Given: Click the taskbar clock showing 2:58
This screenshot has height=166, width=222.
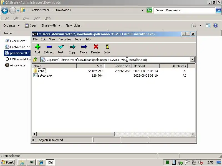Looking at the screenshot, I should point(210,162).
